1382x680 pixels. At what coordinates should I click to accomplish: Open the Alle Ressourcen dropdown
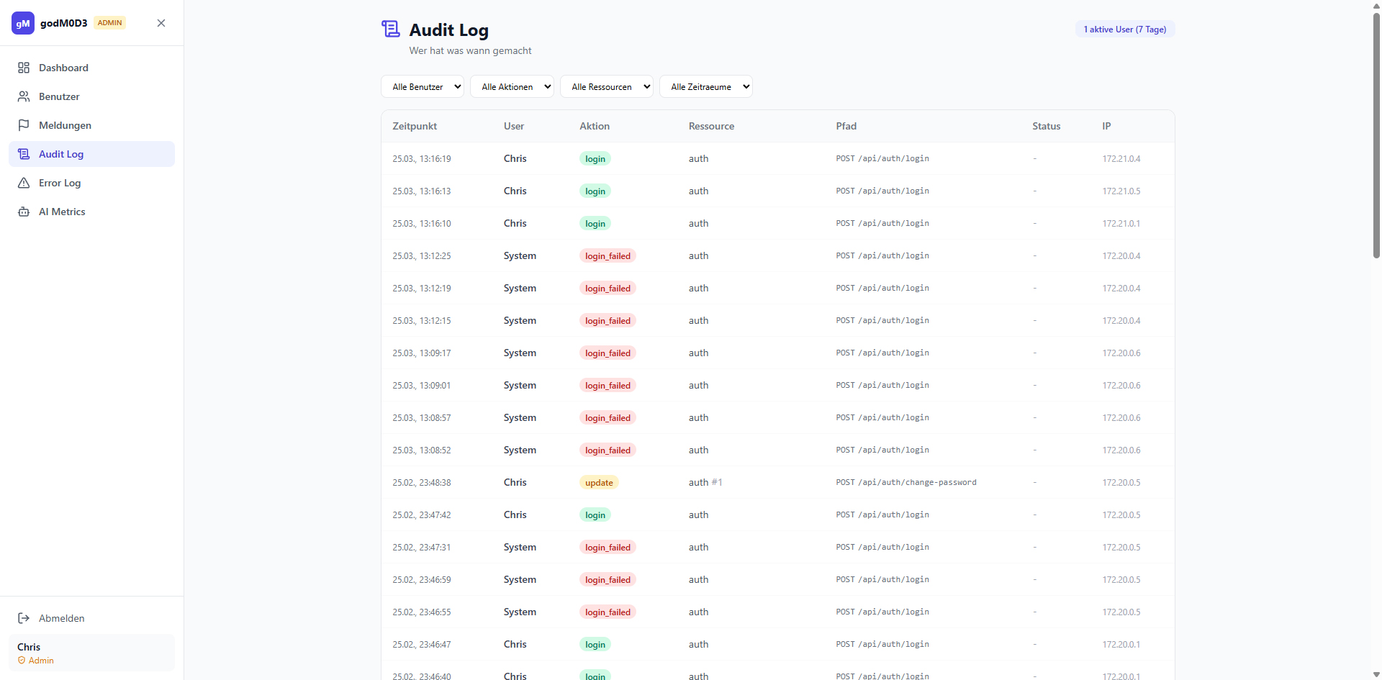click(606, 87)
